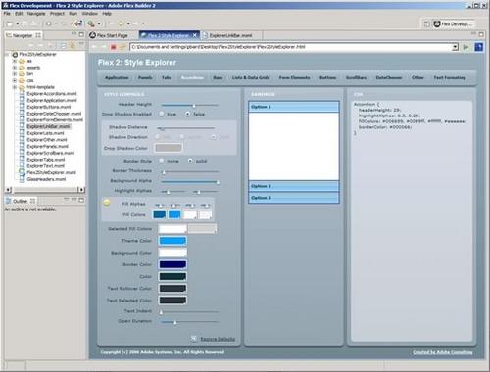Switch to the Flex Start Page tab
The height and width of the screenshot is (372, 490).
pos(109,35)
